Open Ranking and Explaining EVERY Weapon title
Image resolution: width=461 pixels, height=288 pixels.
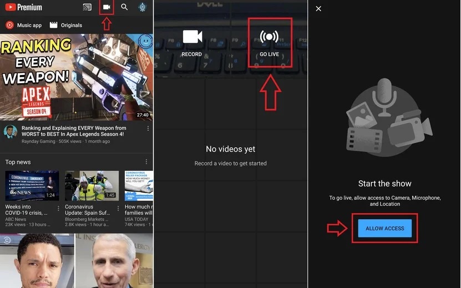pyautogui.click(x=74, y=131)
